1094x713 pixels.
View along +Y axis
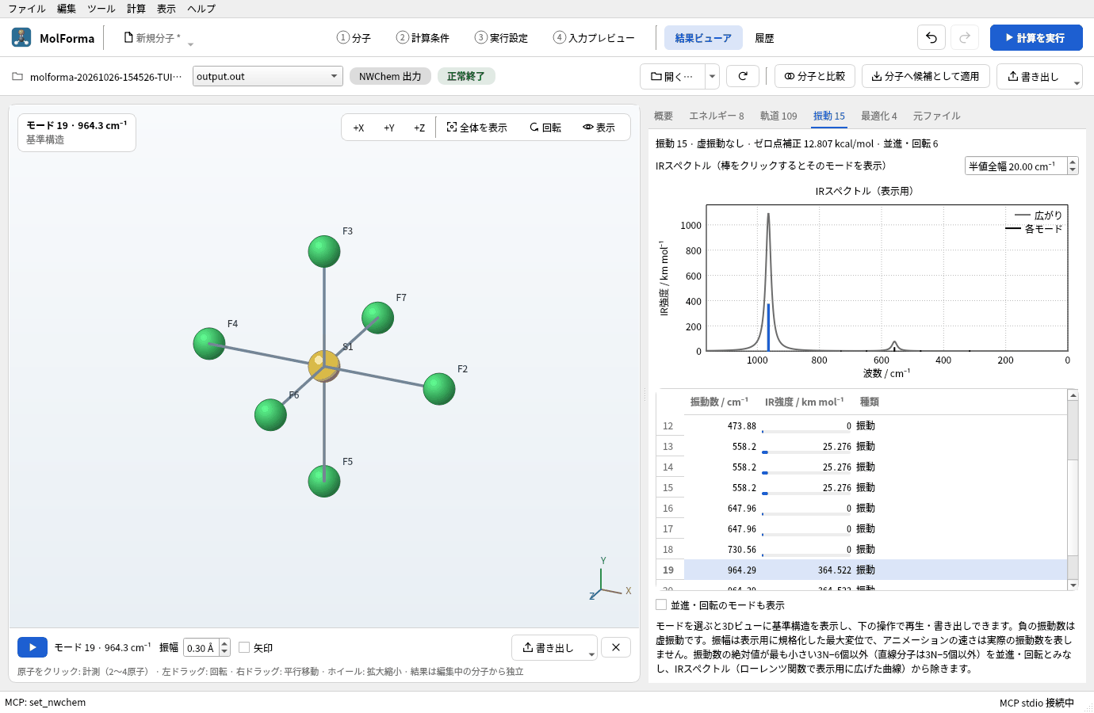pyautogui.click(x=389, y=128)
